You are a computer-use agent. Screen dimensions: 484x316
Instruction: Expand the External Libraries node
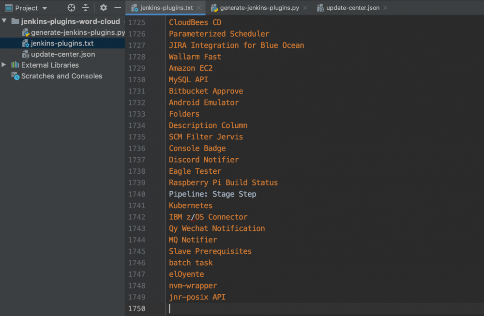(x=4, y=65)
